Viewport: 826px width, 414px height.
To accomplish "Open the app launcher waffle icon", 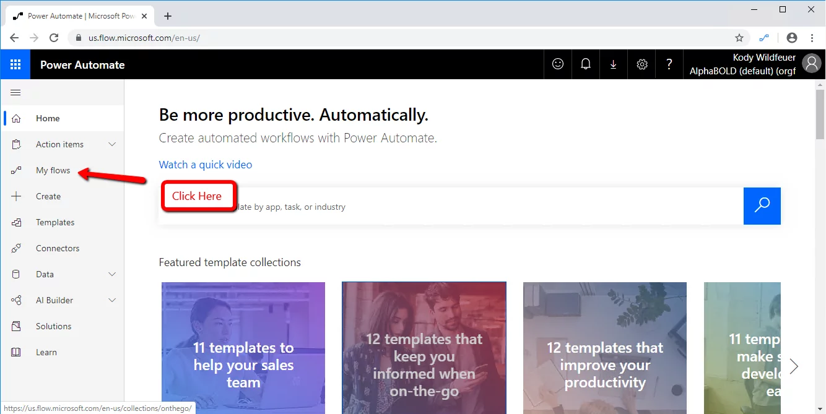I will [x=15, y=64].
